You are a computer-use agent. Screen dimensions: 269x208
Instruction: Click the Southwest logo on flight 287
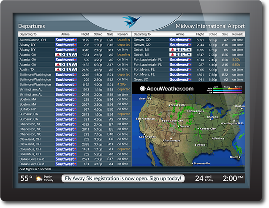(180, 65)
